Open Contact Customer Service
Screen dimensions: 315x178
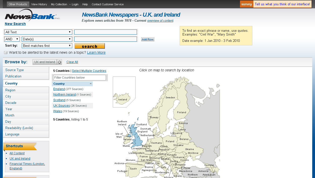tap(108, 4)
